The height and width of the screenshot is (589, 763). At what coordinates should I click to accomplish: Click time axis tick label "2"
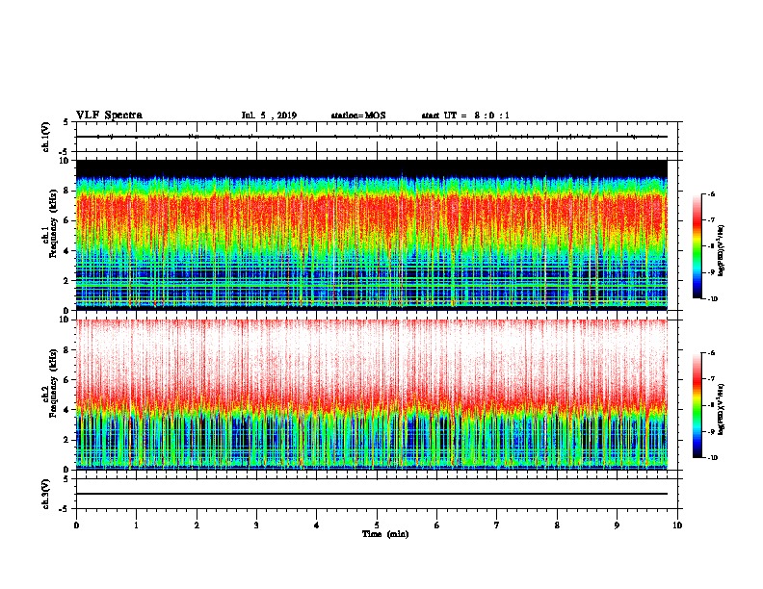[197, 525]
